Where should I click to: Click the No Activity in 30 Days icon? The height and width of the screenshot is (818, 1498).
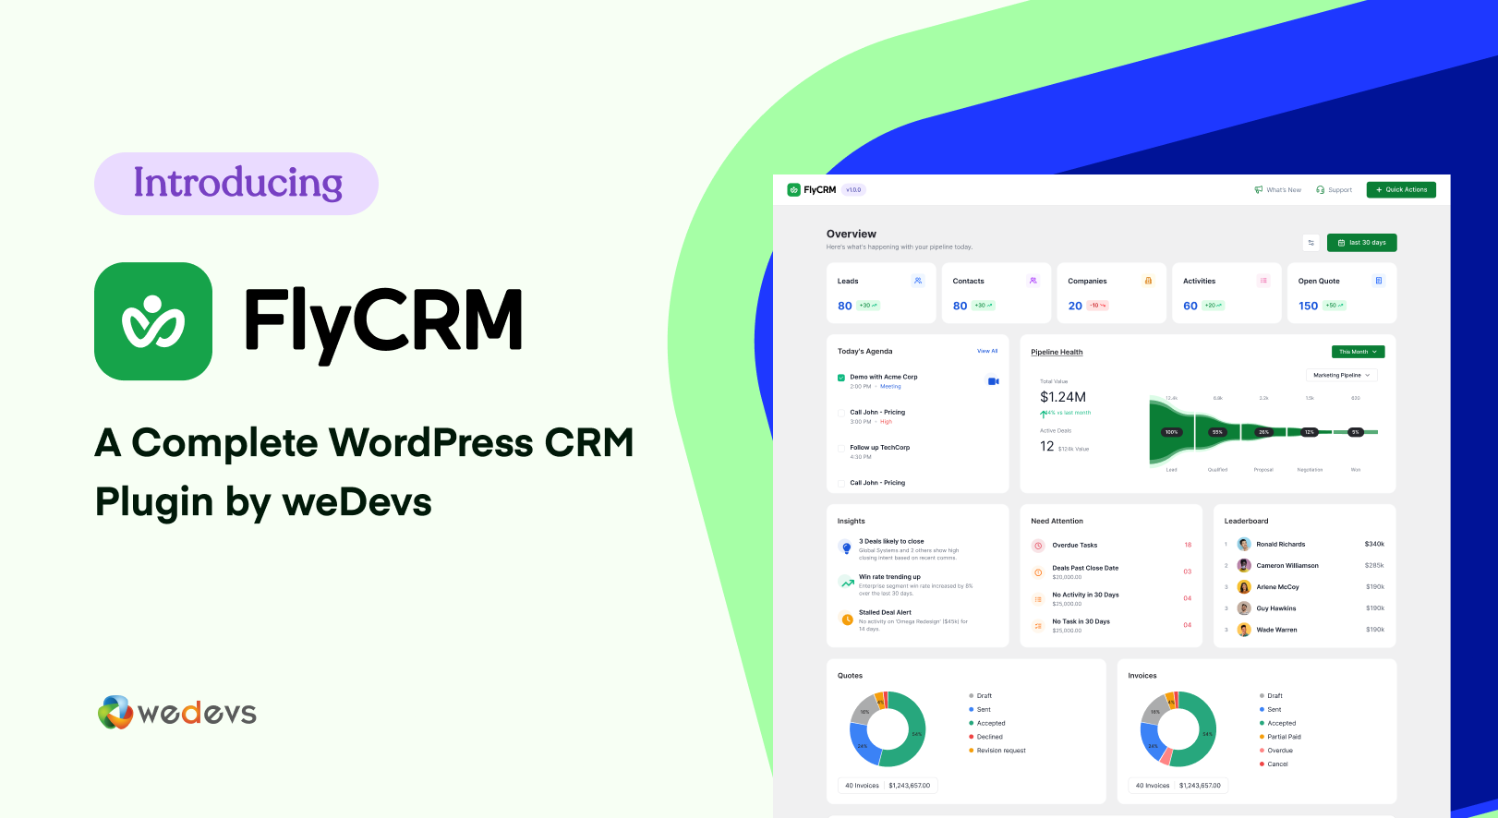click(1038, 599)
